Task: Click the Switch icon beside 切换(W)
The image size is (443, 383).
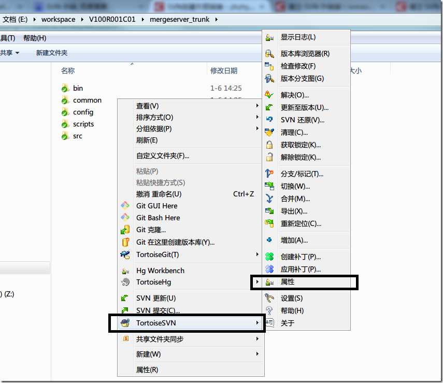Action: coord(269,186)
